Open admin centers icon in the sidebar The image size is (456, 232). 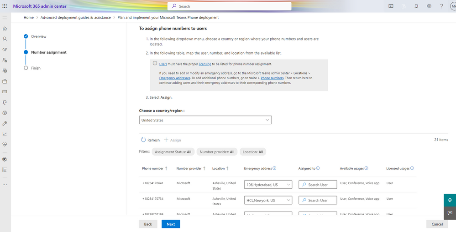pyautogui.click(x=5, y=159)
